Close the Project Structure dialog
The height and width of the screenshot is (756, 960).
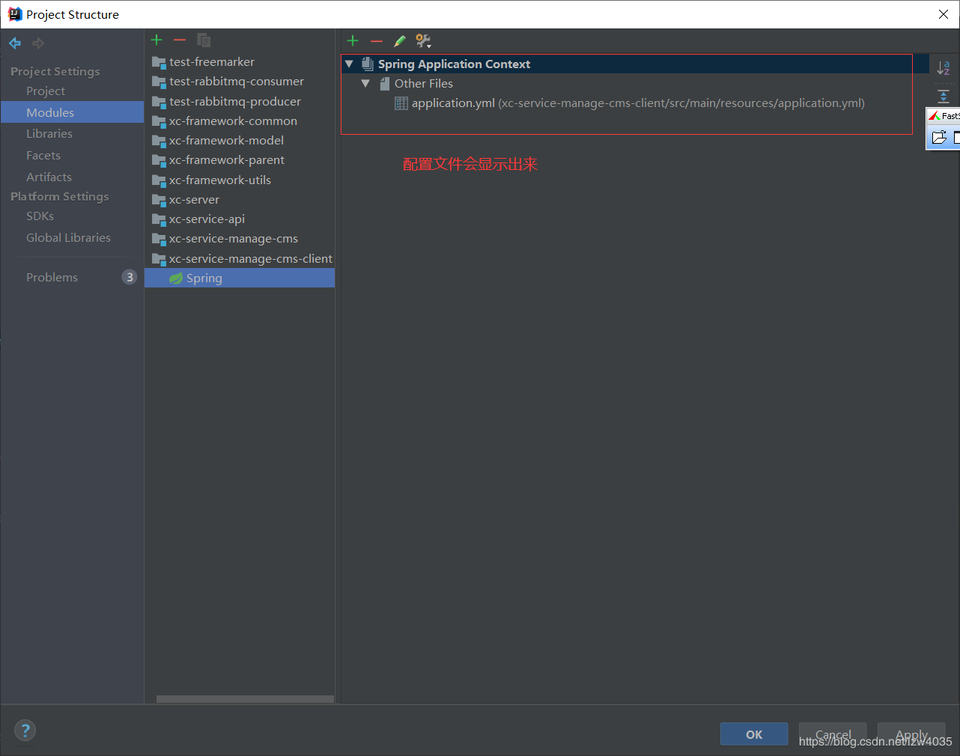pos(944,14)
